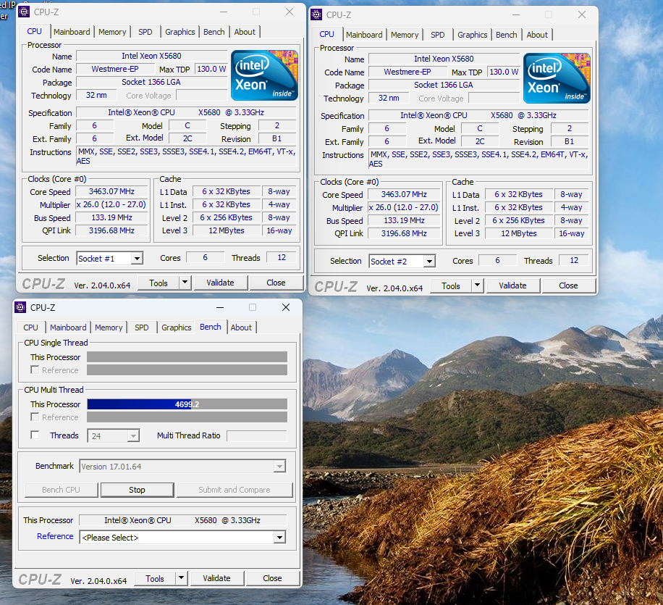663x605 pixels.
Task: Click the Intel Xeon logo in Socket #2 window
Action: 557,78
